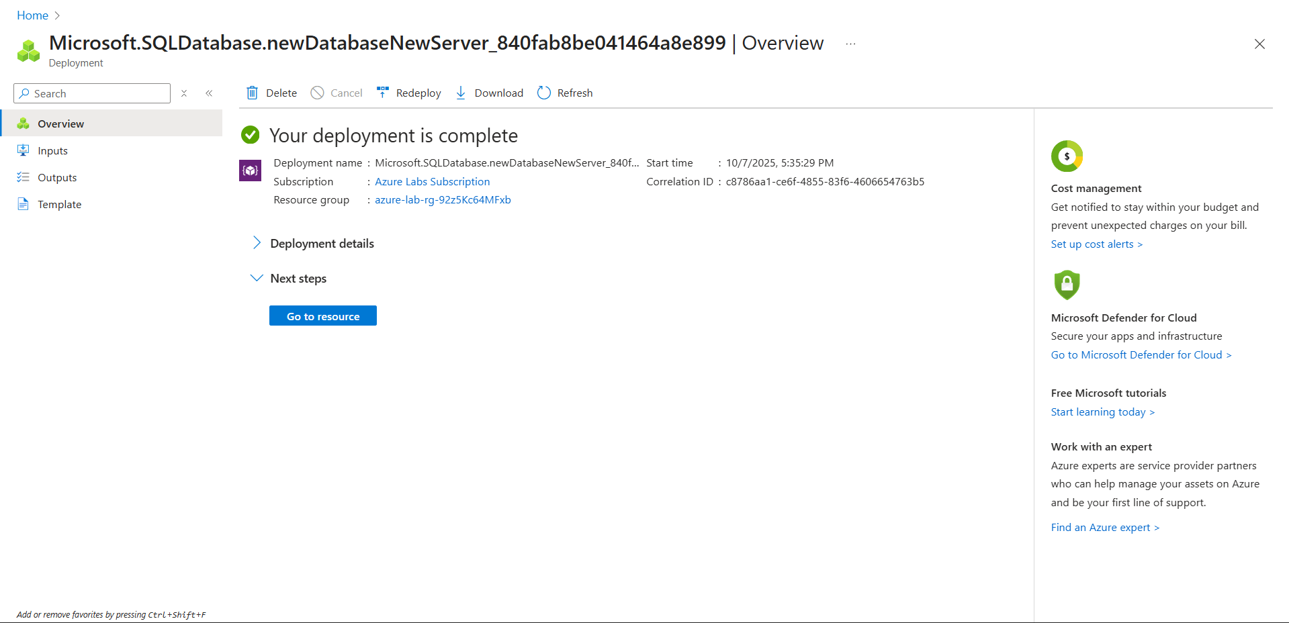
Task: Click the Download arrow icon
Action: (x=461, y=93)
